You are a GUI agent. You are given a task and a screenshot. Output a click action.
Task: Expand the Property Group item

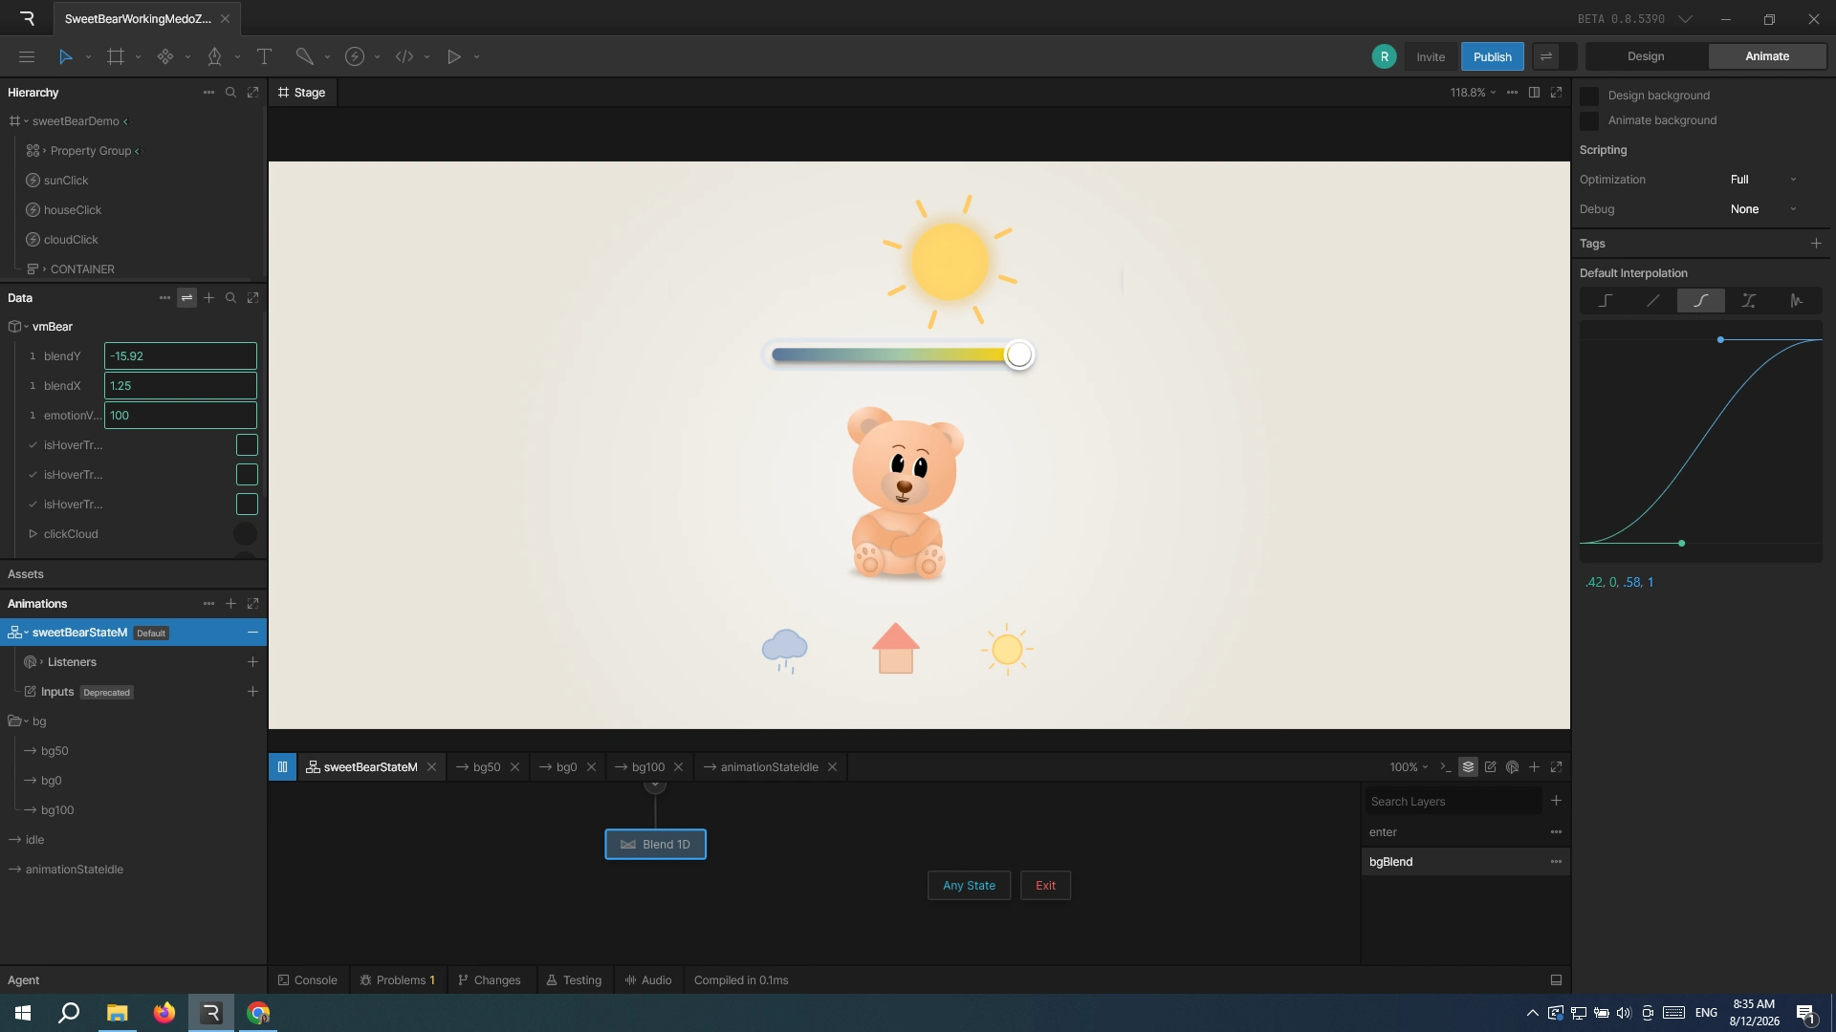(x=44, y=151)
